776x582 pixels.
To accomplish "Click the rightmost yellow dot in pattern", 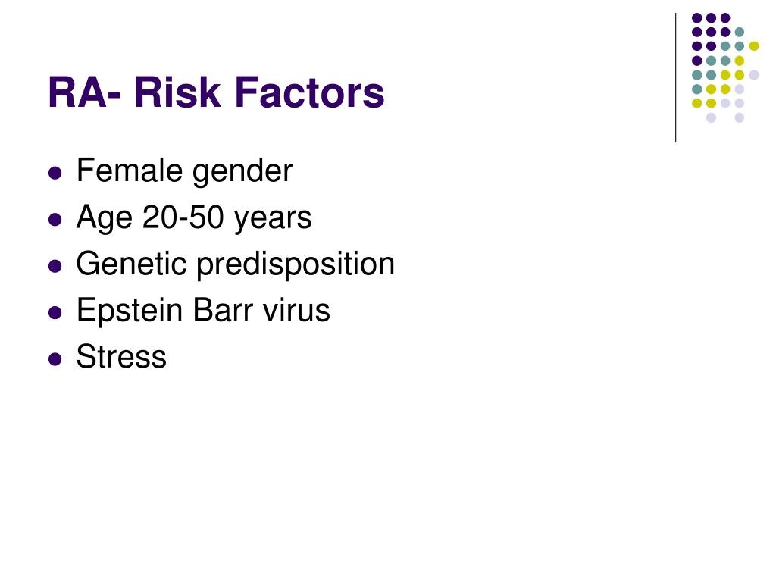I will (x=754, y=46).
